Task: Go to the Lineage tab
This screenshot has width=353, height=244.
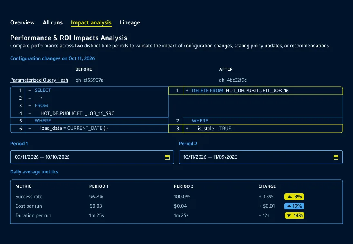Action: click(x=130, y=23)
